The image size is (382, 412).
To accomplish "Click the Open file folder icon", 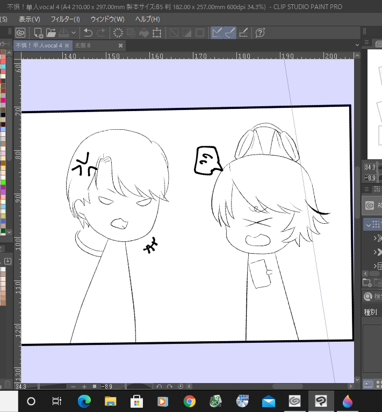I will click(x=51, y=33).
